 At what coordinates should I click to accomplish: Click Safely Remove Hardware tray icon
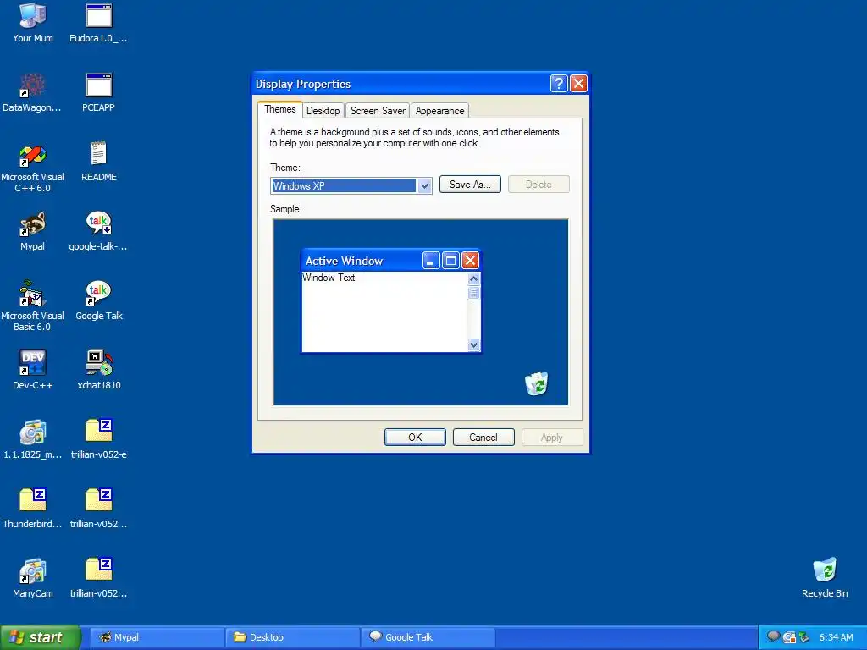click(x=804, y=637)
